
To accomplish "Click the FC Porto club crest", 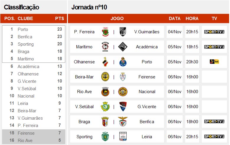I will (123, 62).
